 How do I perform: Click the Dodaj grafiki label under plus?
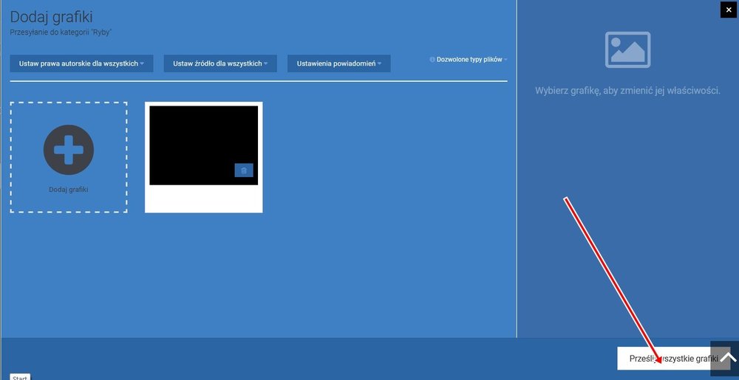pos(68,190)
